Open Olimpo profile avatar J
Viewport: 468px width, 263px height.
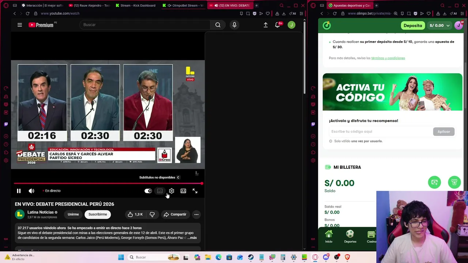pos(458,25)
